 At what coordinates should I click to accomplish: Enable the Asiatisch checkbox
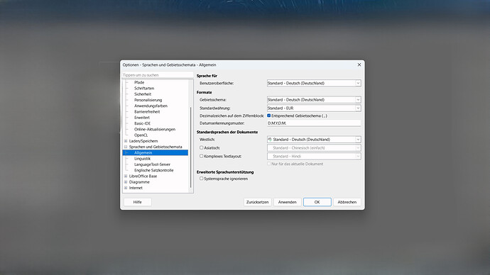(202, 148)
